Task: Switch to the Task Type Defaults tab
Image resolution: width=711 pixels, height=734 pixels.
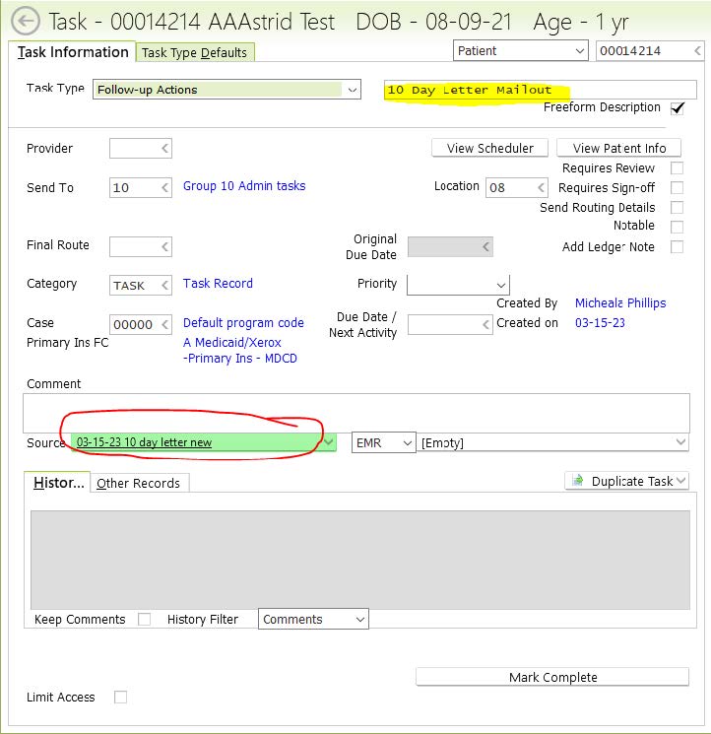Action: click(x=194, y=52)
